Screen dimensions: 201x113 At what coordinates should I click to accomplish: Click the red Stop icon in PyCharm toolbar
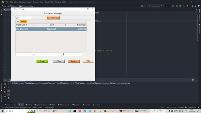point(187,6)
